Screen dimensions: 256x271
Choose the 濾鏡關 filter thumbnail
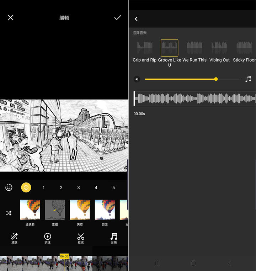click(30, 209)
